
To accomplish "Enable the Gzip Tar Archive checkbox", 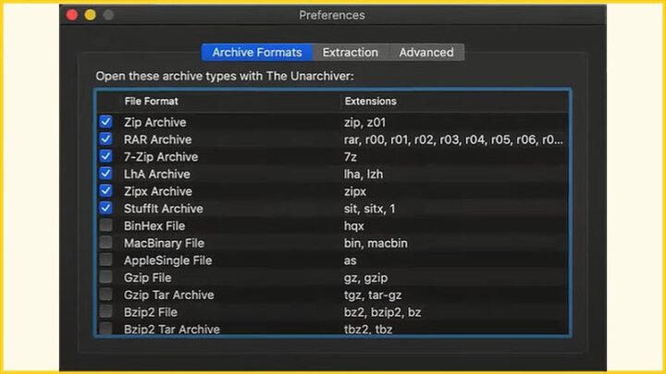I will point(105,295).
